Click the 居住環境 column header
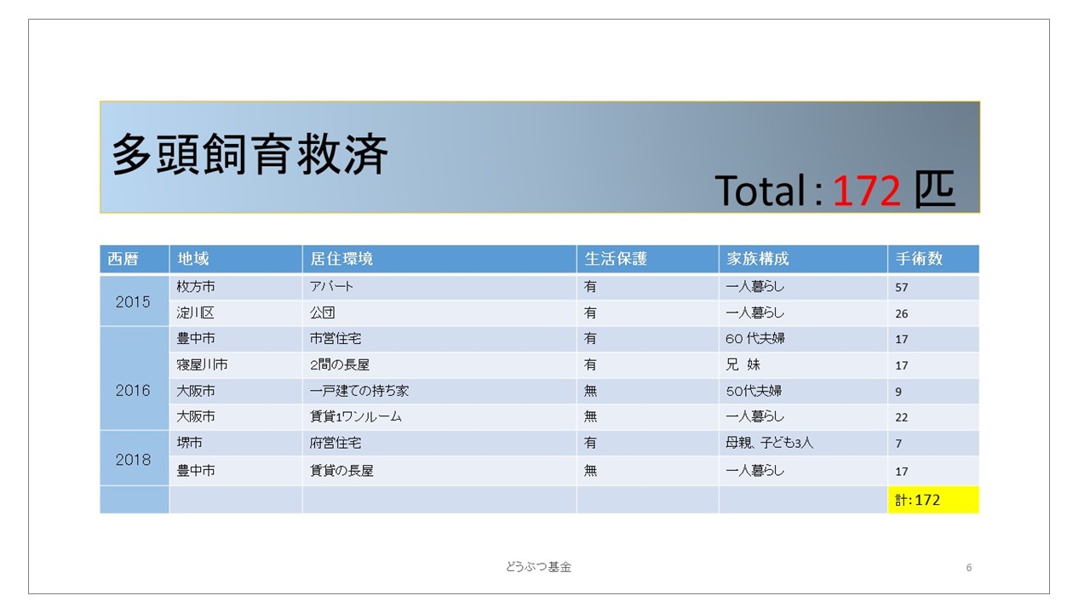Image resolution: width=1090 pixels, height=613 pixels. tap(341, 259)
